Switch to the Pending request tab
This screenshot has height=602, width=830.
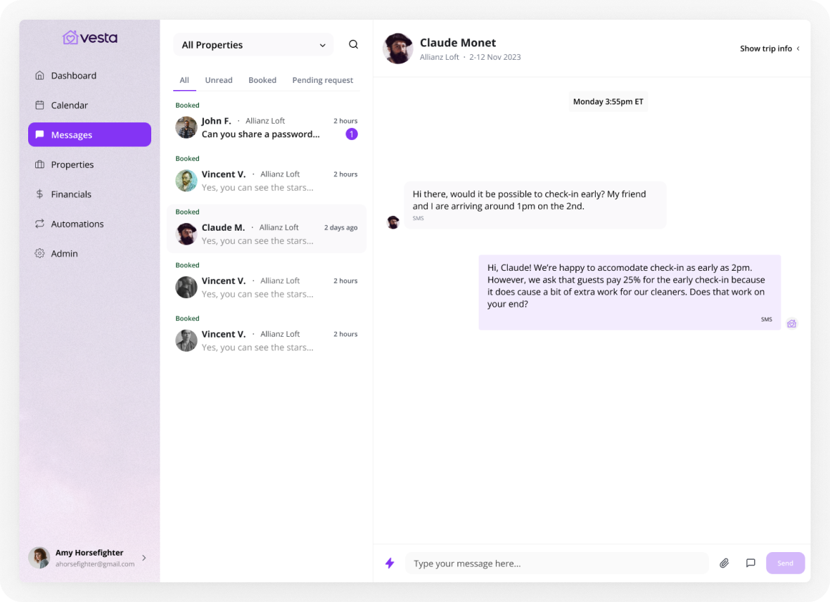(322, 80)
